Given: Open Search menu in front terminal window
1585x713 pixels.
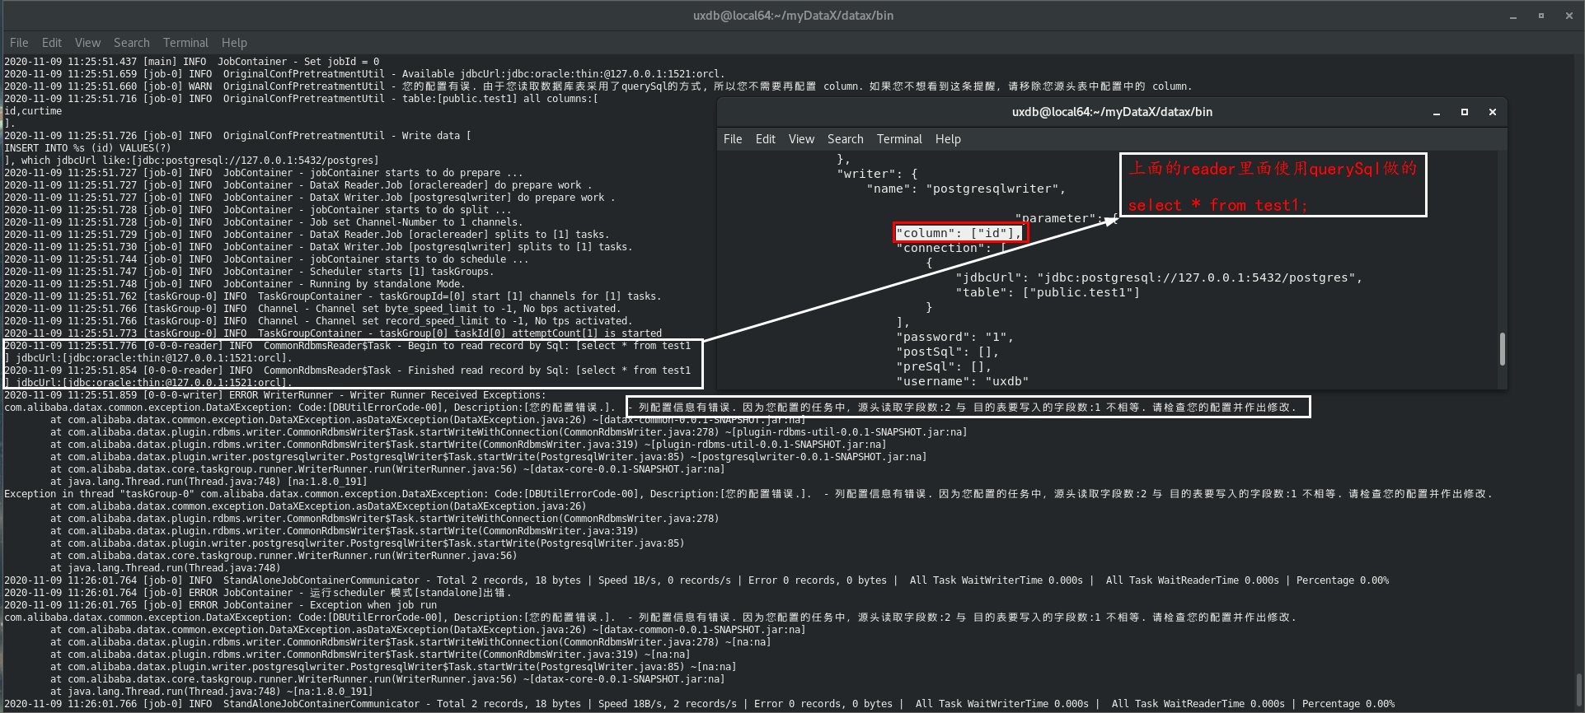Looking at the screenshot, I should pos(846,139).
